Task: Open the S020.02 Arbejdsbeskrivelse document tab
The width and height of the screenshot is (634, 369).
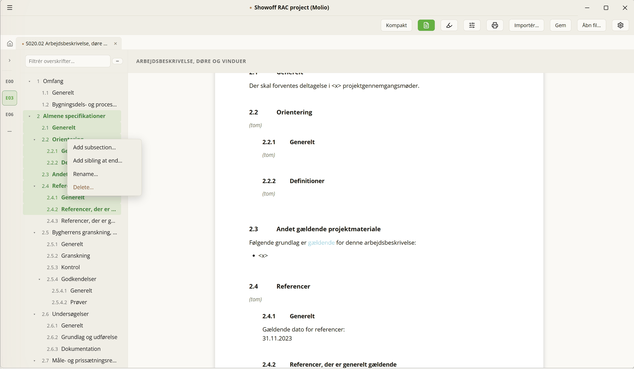Action: 66,44
